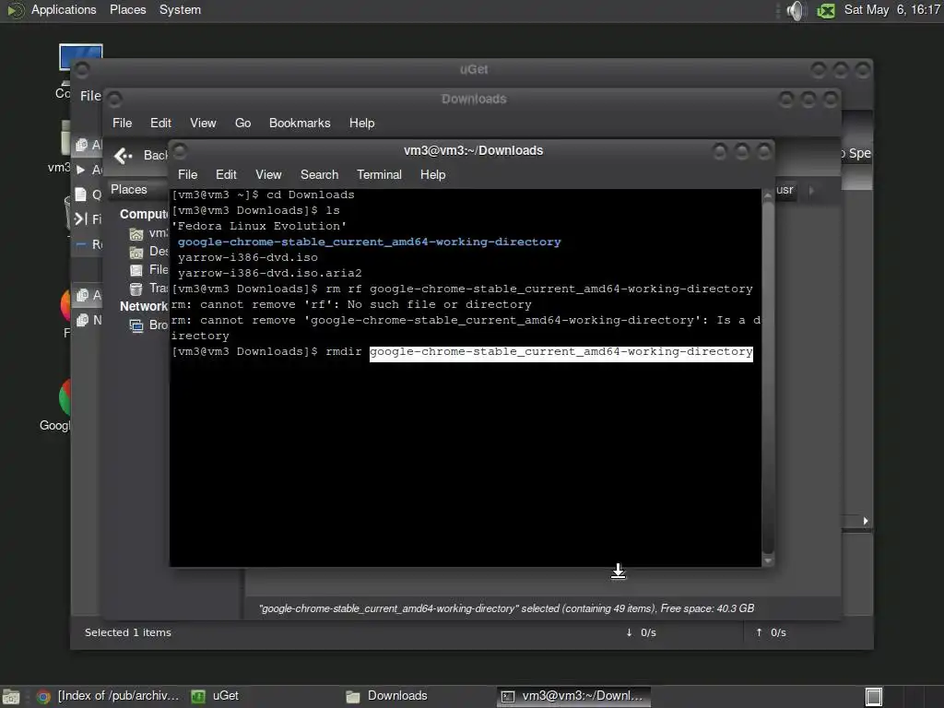Click the uGet window title bar
944x708 pixels.
point(473,70)
